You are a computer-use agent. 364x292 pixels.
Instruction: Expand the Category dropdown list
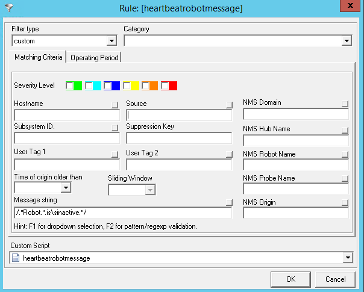click(346, 41)
